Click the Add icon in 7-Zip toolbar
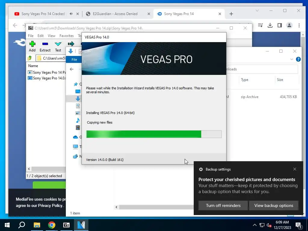This screenshot has height=231, width=308. (32, 44)
